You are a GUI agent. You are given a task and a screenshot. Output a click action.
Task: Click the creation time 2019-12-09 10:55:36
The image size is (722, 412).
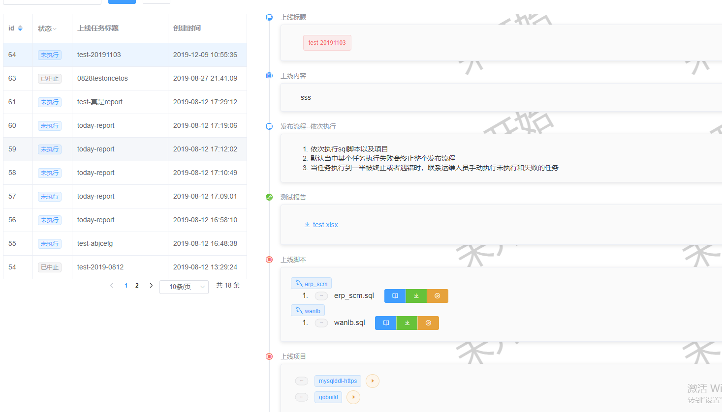click(x=205, y=55)
